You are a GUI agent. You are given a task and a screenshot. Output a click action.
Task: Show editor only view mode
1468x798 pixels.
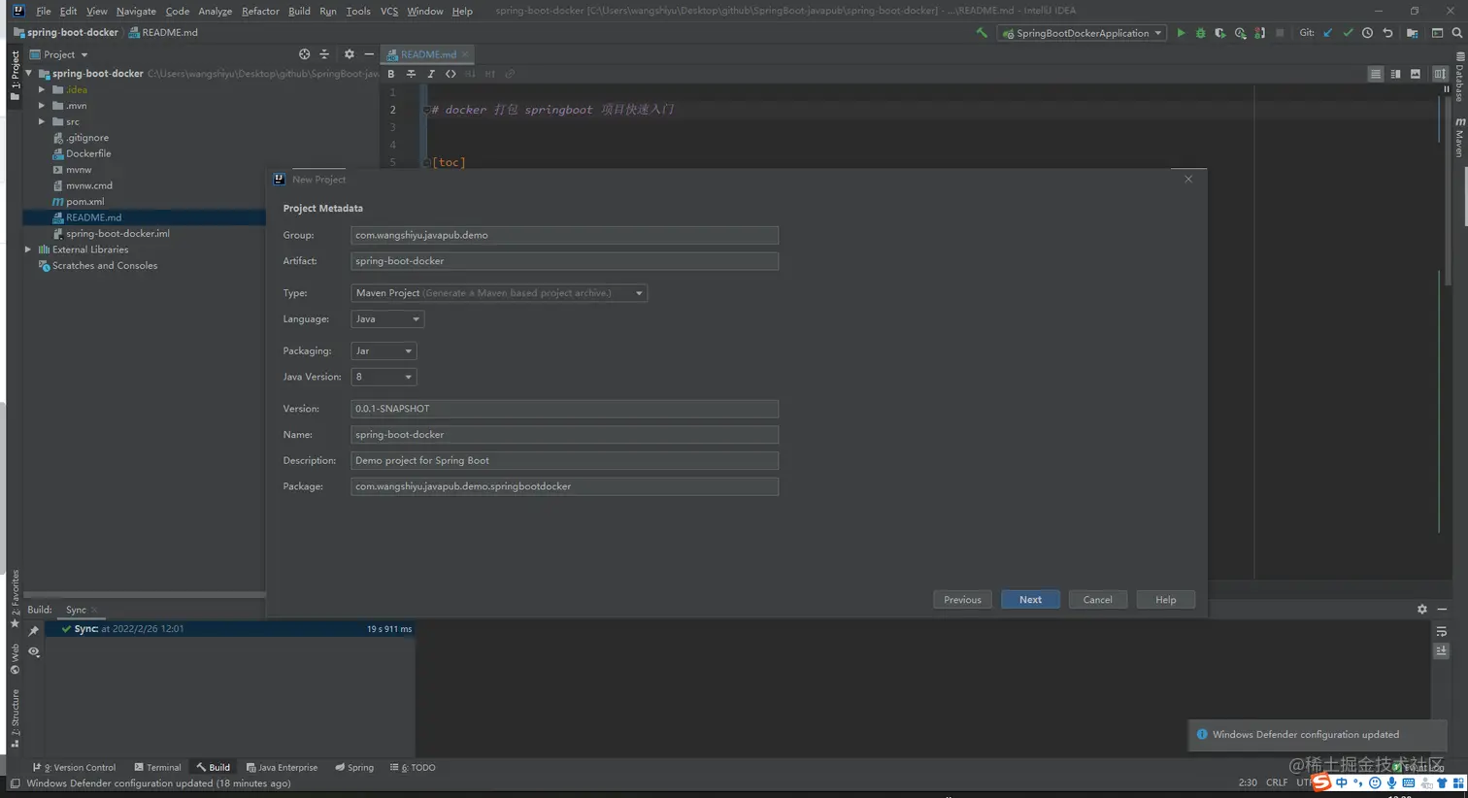(1376, 74)
